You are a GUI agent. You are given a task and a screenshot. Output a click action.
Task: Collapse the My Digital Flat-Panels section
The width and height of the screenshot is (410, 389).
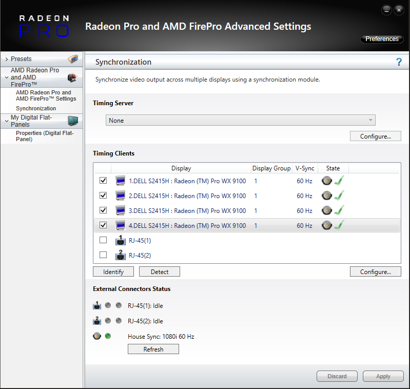7,121
